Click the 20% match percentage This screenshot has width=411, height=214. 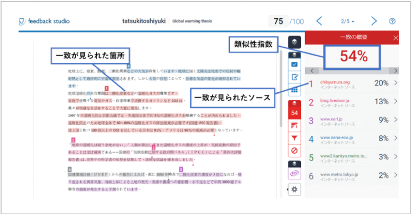point(381,83)
